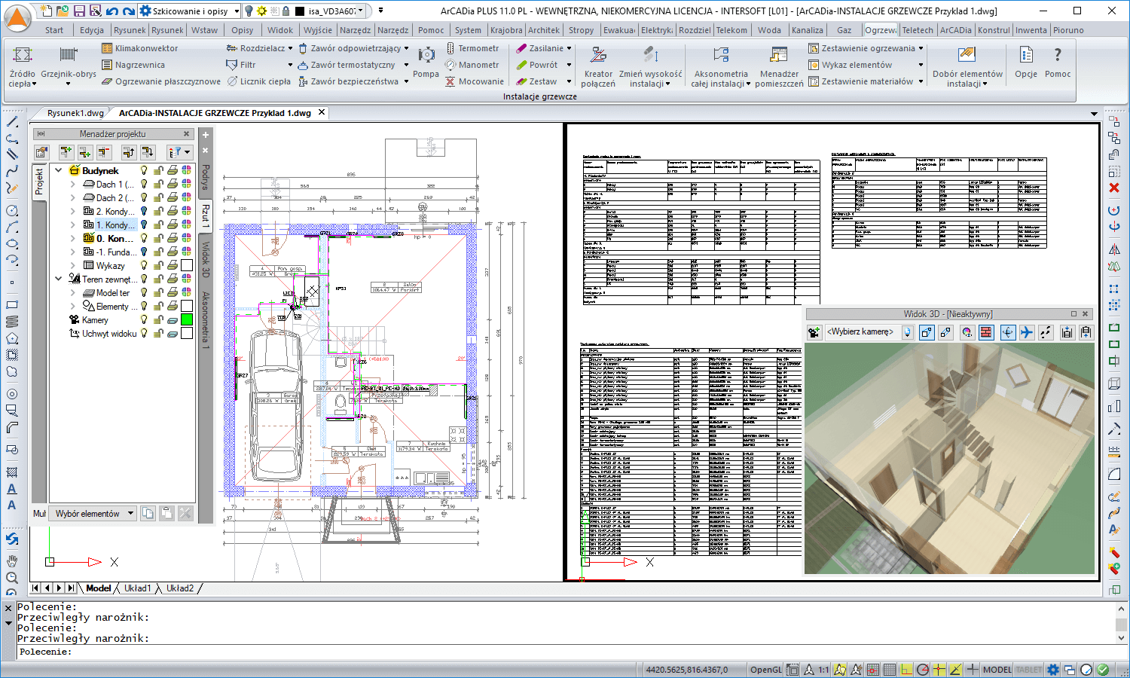Switch to the Wstaw ribbon tab
The image size is (1130, 678).
pos(205,30)
